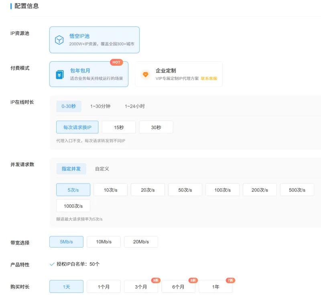The width and height of the screenshot is (321, 296).
Task: Open the 自定义 concurrency tab
Action: pos(102,169)
